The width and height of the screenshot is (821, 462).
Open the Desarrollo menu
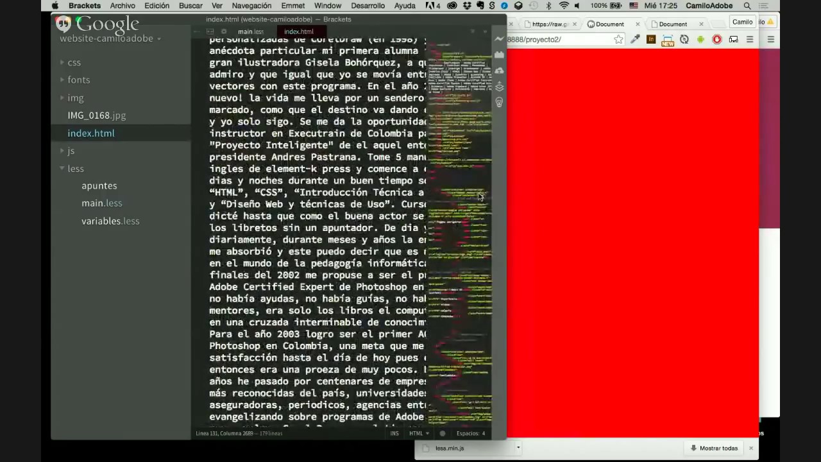click(368, 6)
